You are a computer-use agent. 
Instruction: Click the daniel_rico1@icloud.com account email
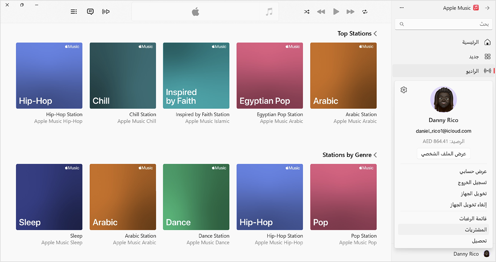tap(443, 131)
